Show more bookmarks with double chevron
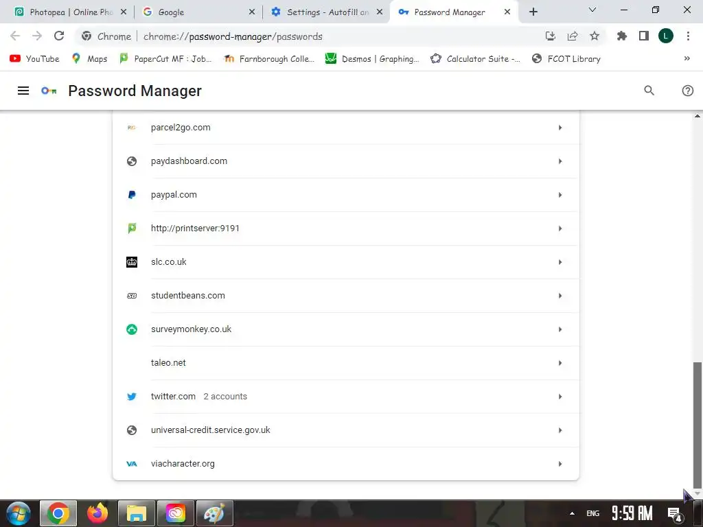703x527 pixels. [x=687, y=59]
